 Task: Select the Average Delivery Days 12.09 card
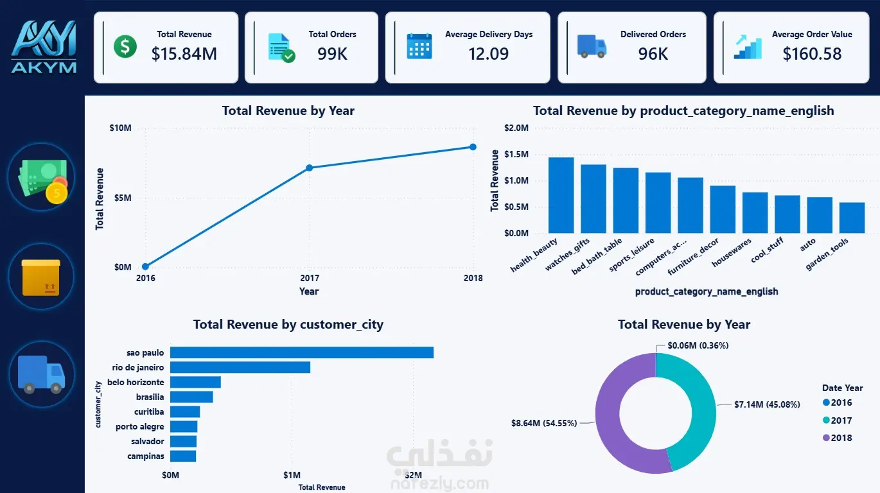coord(468,48)
